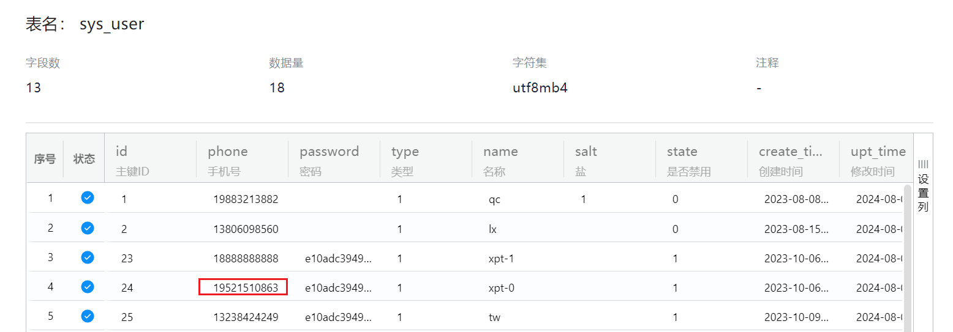Click the state column header
953x332 pixels.
pos(682,152)
